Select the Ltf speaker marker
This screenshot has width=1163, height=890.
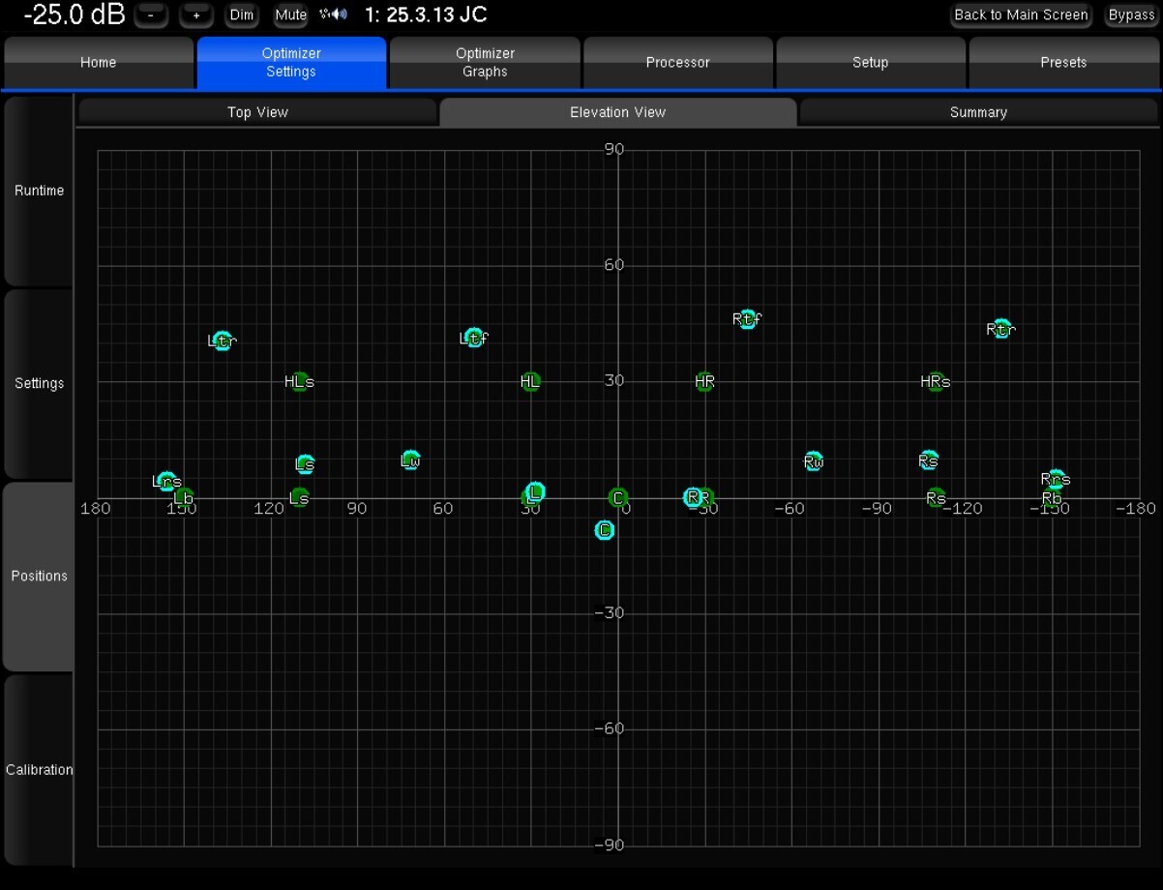click(474, 338)
